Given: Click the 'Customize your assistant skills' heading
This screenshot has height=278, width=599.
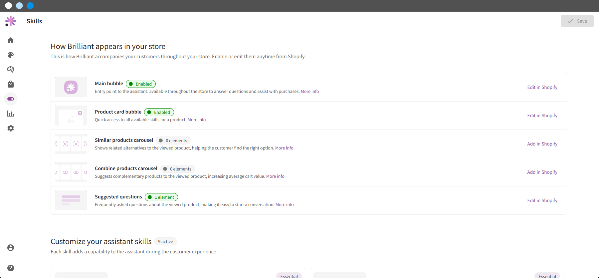Looking at the screenshot, I should point(101,241).
